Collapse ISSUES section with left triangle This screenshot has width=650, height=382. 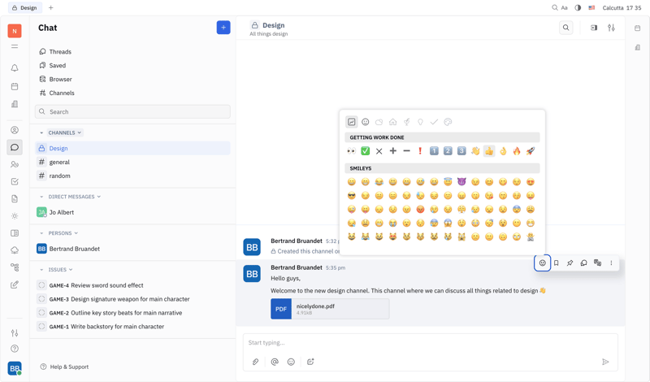pos(41,270)
